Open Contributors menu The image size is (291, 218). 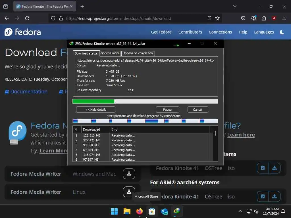pos(190,32)
